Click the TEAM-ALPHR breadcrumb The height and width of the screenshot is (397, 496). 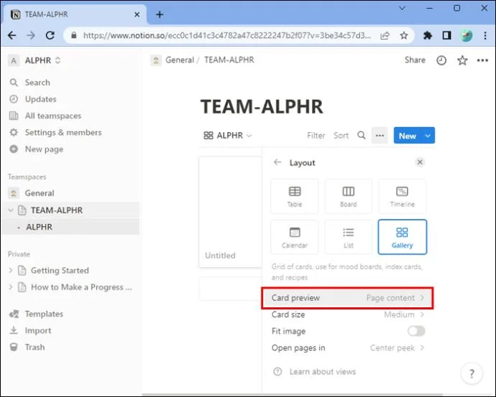tap(229, 60)
